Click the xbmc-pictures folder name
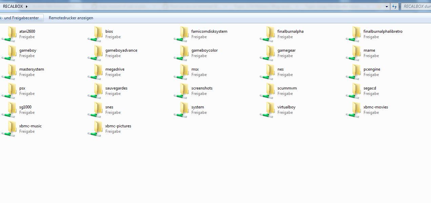Image resolution: width=431 pixels, height=203 pixels. click(x=118, y=126)
